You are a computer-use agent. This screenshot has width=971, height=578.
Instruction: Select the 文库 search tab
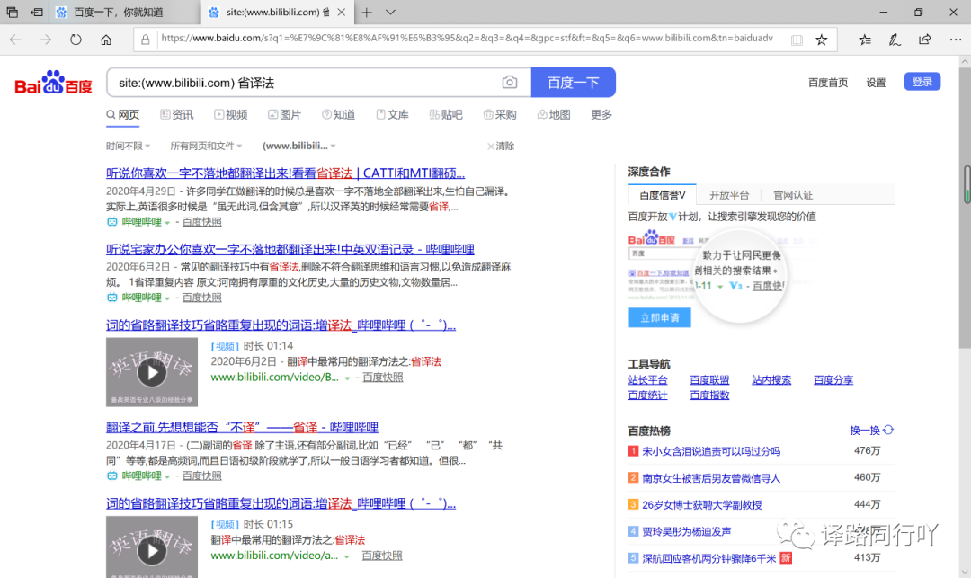coord(393,114)
